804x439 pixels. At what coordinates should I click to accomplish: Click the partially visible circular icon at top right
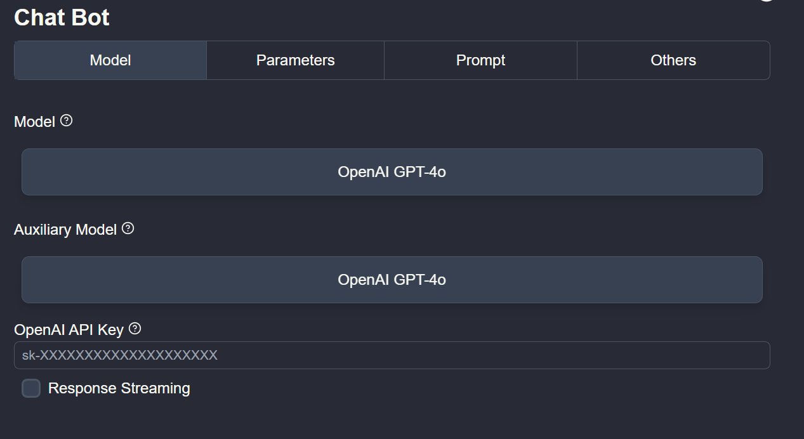point(767,1)
